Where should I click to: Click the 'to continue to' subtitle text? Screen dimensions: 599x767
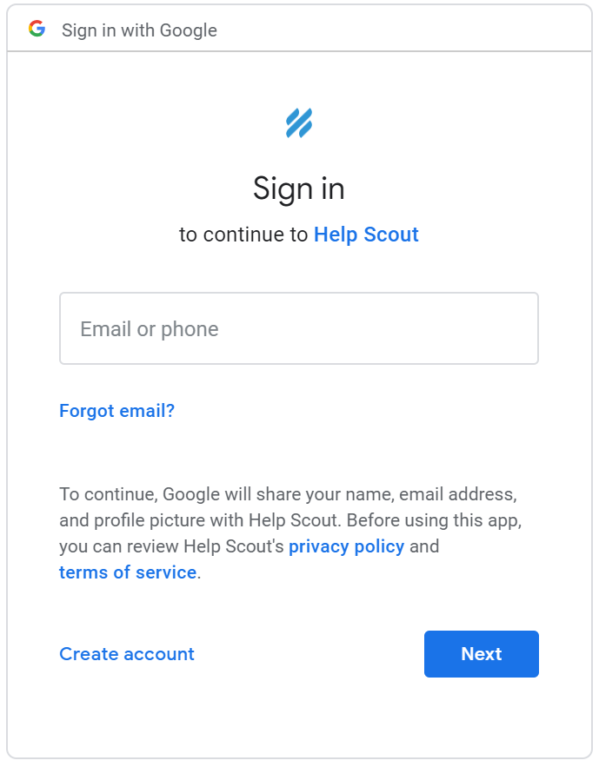point(243,235)
